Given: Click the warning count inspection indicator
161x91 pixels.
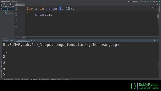Looking at the screenshot, I should tap(153, 7).
